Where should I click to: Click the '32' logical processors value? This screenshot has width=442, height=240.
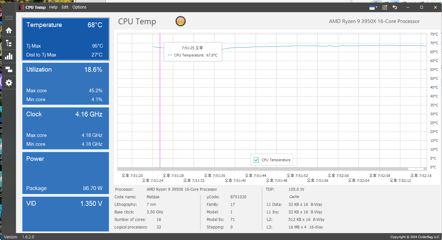click(159, 227)
